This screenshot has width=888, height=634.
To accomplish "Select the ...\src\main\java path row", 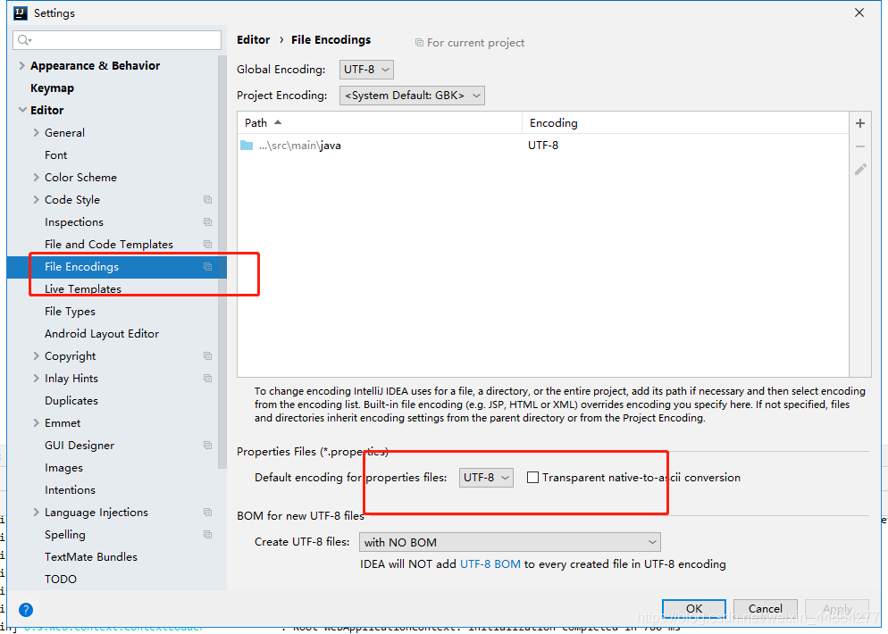I will [542, 146].
